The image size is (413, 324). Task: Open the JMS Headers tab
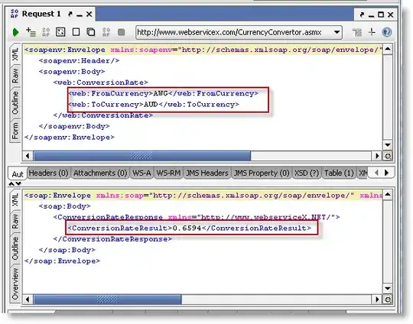coord(207,173)
